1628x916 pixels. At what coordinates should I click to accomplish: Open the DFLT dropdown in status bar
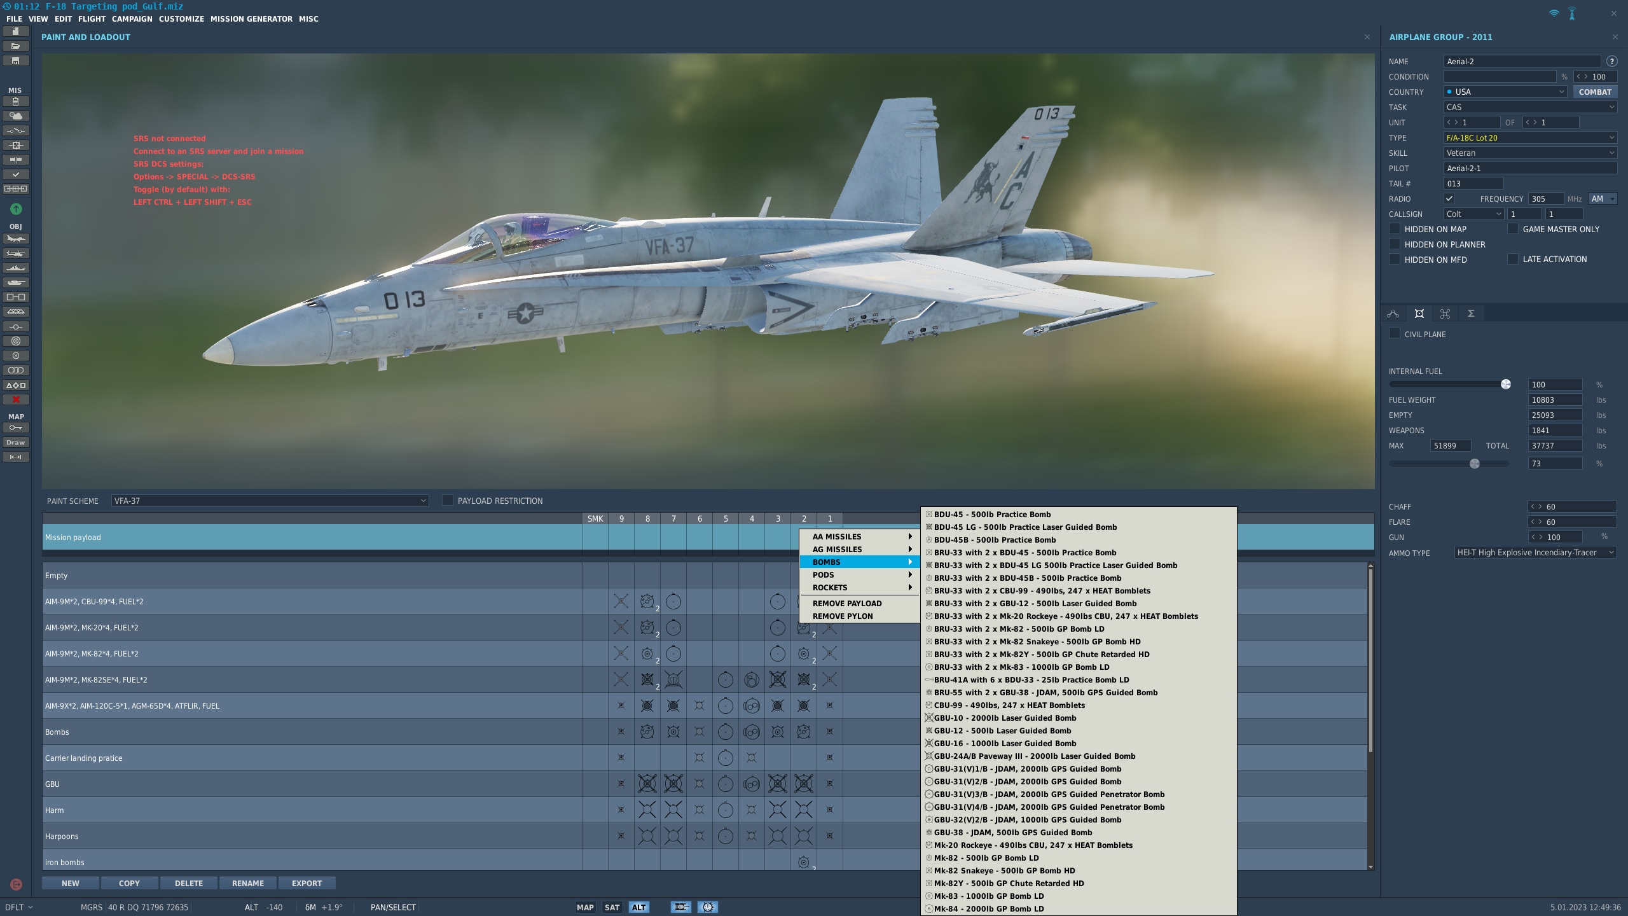pyautogui.click(x=19, y=907)
